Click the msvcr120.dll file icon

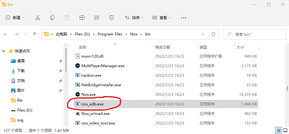coord(77,56)
